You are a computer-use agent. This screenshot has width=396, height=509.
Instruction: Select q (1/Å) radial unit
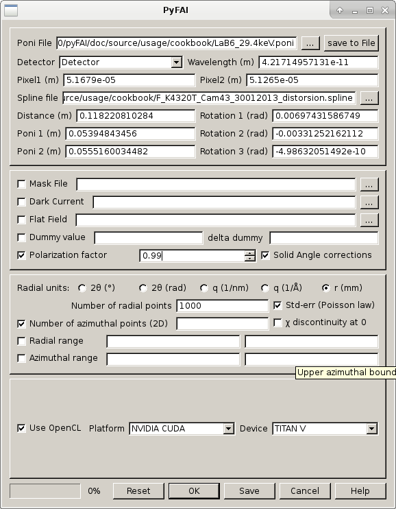(x=265, y=288)
